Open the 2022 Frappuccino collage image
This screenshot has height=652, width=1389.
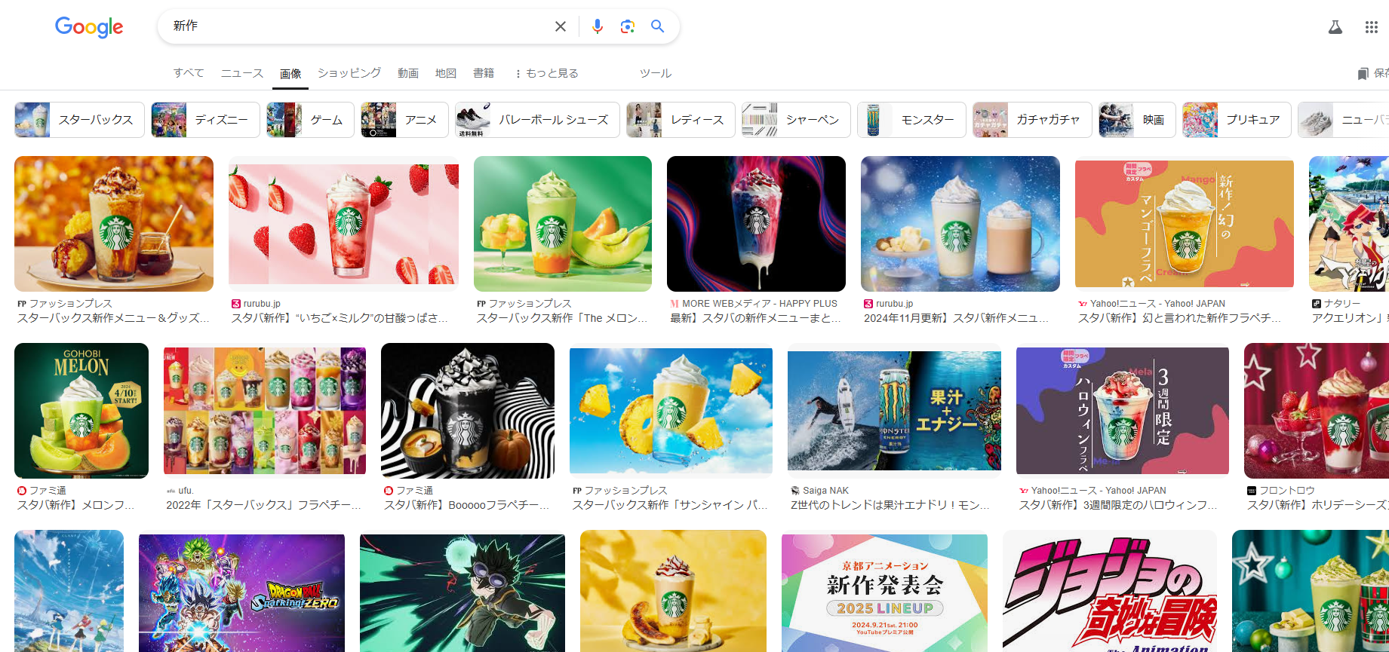(x=265, y=411)
